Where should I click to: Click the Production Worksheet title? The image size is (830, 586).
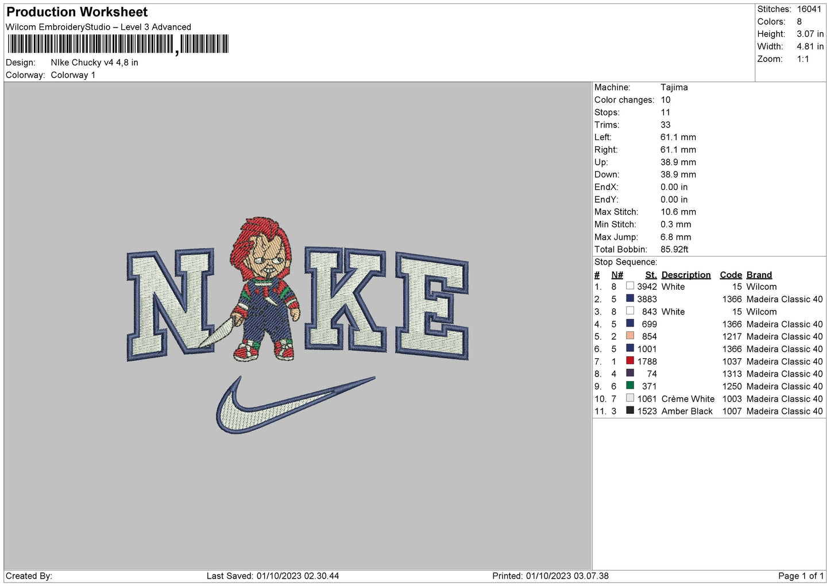tap(77, 12)
